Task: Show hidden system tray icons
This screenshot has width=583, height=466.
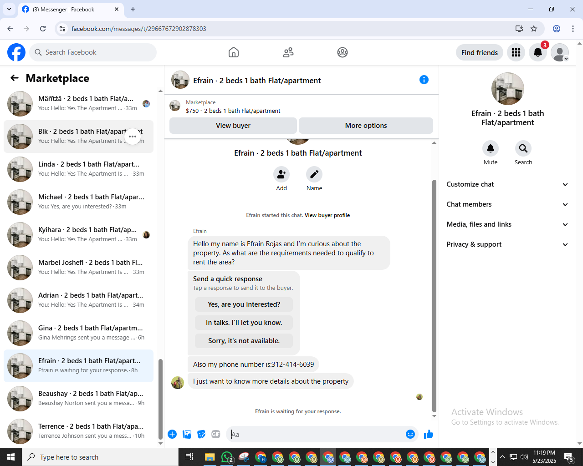Action: [502, 457]
